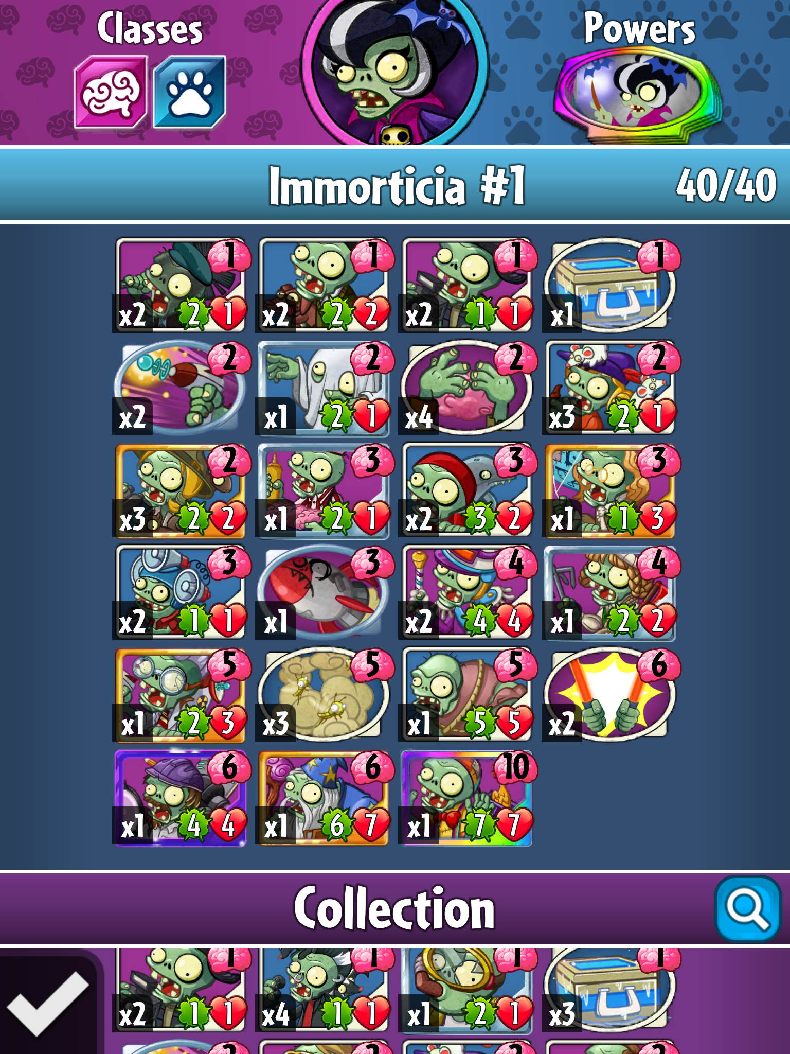The width and height of the screenshot is (790, 1054).
Task: Tap the Immorticia #1 deck name
Action: click(397, 186)
